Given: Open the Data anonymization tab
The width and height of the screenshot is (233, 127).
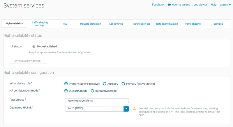Looking at the screenshot, I should [167, 24].
